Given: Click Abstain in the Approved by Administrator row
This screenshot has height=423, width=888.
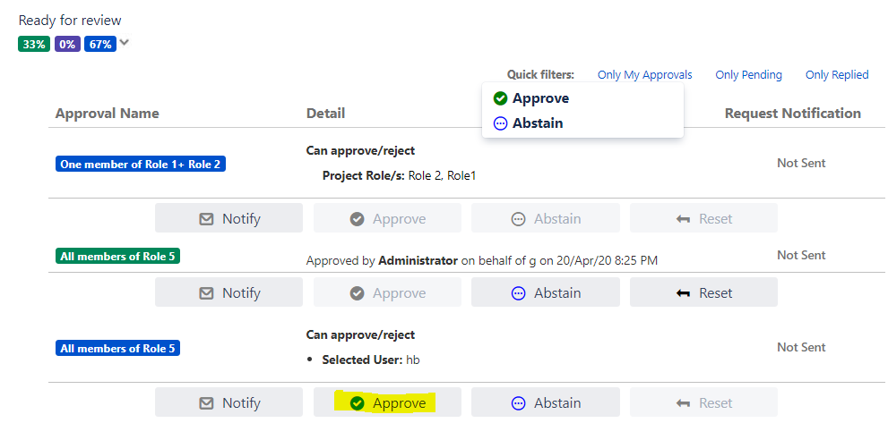Looking at the screenshot, I should [545, 293].
